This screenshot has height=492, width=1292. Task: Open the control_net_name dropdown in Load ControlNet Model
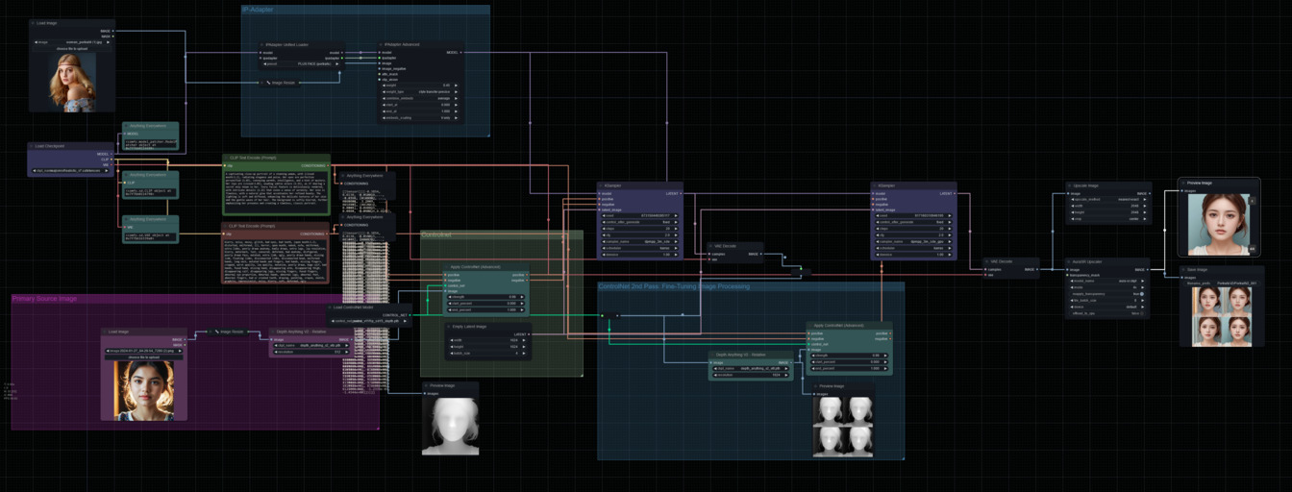(x=369, y=321)
